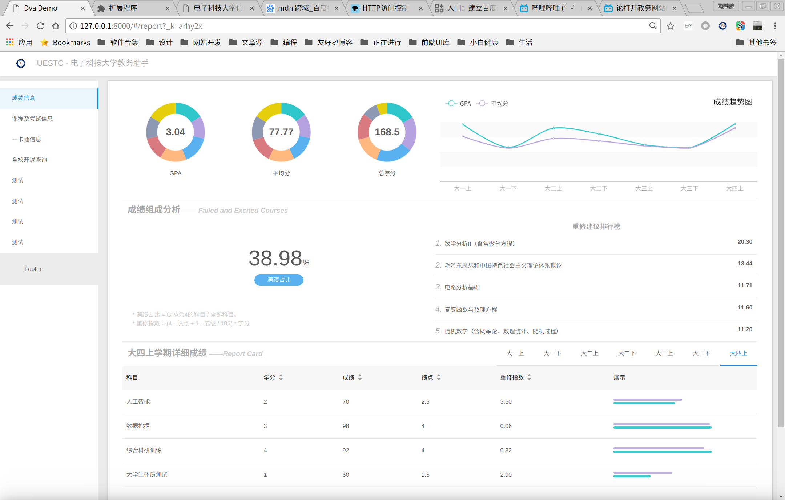Open the 一卡通信息 sidebar link
Viewport: 785px width, 500px height.
pyautogui.click(x=27, y=139)
